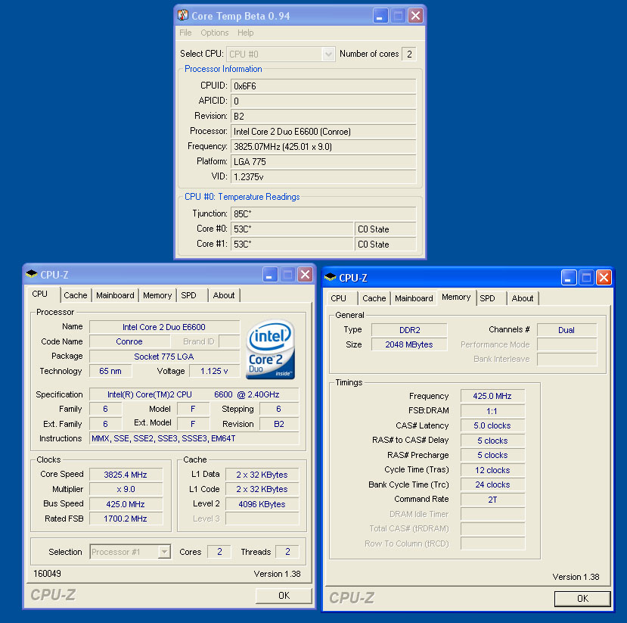Click the Platform field showing LGA 775
627x623 pixels.
click(x=324, y=162)
